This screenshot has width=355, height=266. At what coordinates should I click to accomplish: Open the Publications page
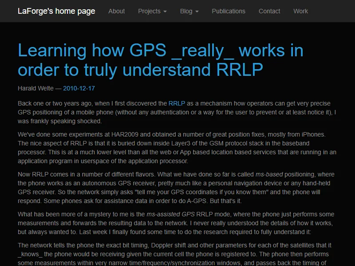coord(229,11)
